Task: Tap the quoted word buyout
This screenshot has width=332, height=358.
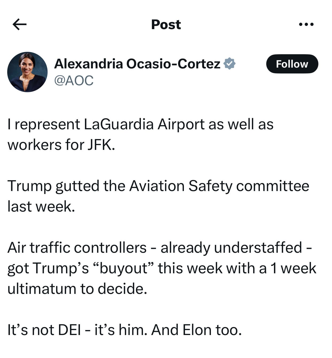Action: (x=124, y=268)
